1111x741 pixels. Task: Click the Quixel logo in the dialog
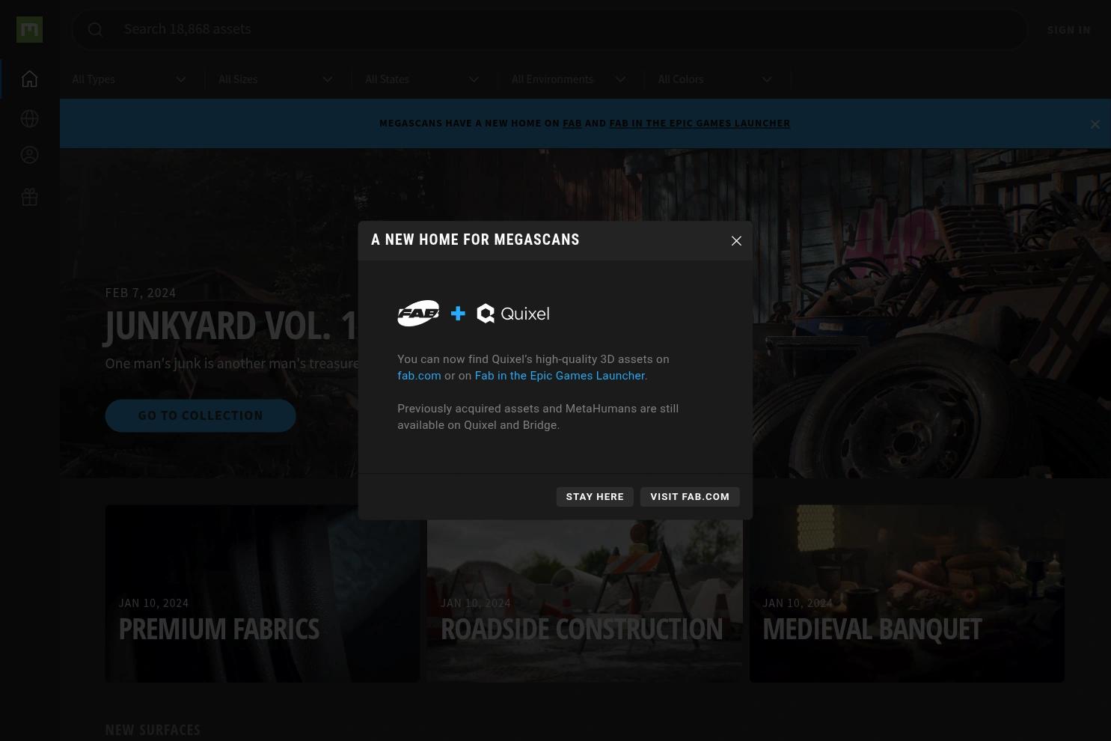(513, 314)
